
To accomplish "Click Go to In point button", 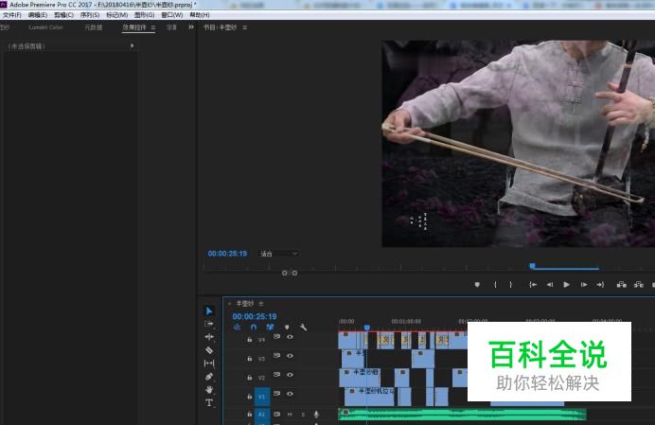I will point(533,285).
